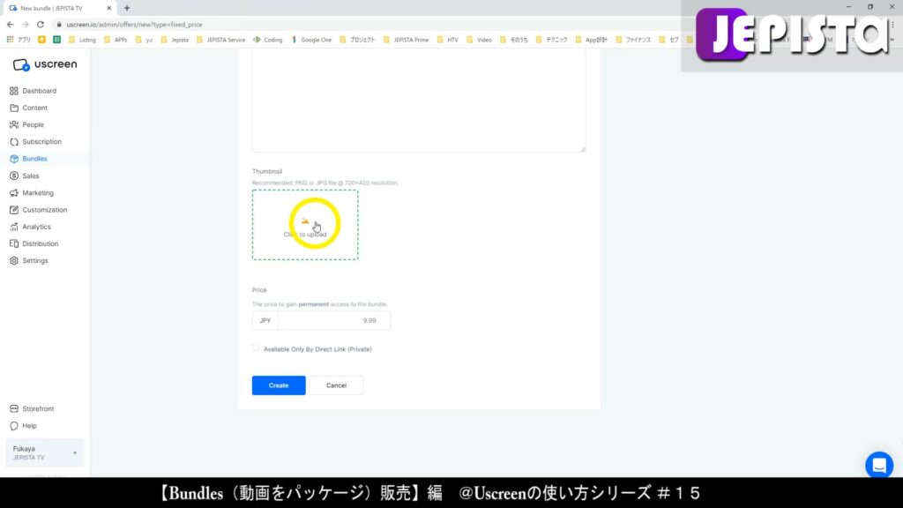Close the New bundle browser tab
The height and width of the screenshot is (508, 903).
click(108, 8)
